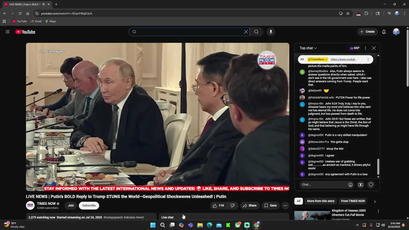
Task: Open the Windows Start menu
Action: (x=153, y=225)
